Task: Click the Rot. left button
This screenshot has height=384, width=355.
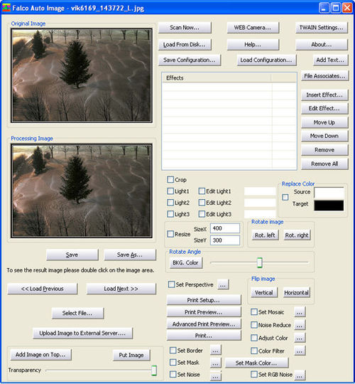Action: 265,235
